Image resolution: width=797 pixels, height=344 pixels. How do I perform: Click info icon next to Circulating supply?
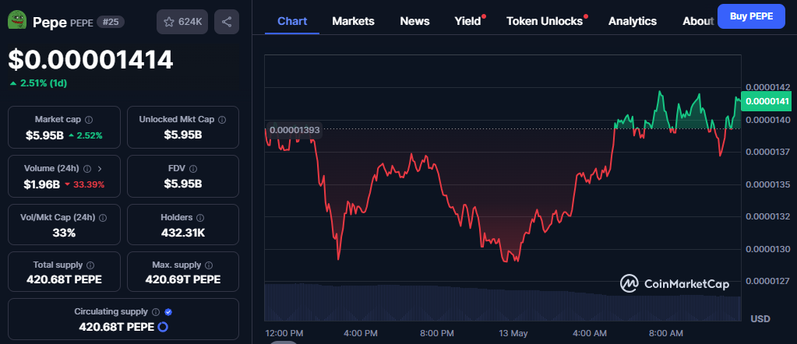pyautogui.click(x=156, y=312)
